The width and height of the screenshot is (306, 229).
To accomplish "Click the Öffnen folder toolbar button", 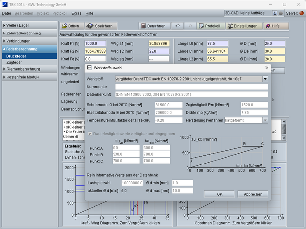I will pos(71,26).
